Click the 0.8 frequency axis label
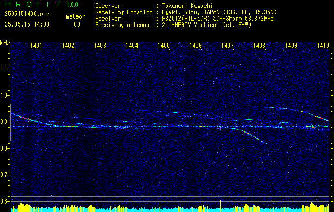334x212 pixels. point(3,148)
